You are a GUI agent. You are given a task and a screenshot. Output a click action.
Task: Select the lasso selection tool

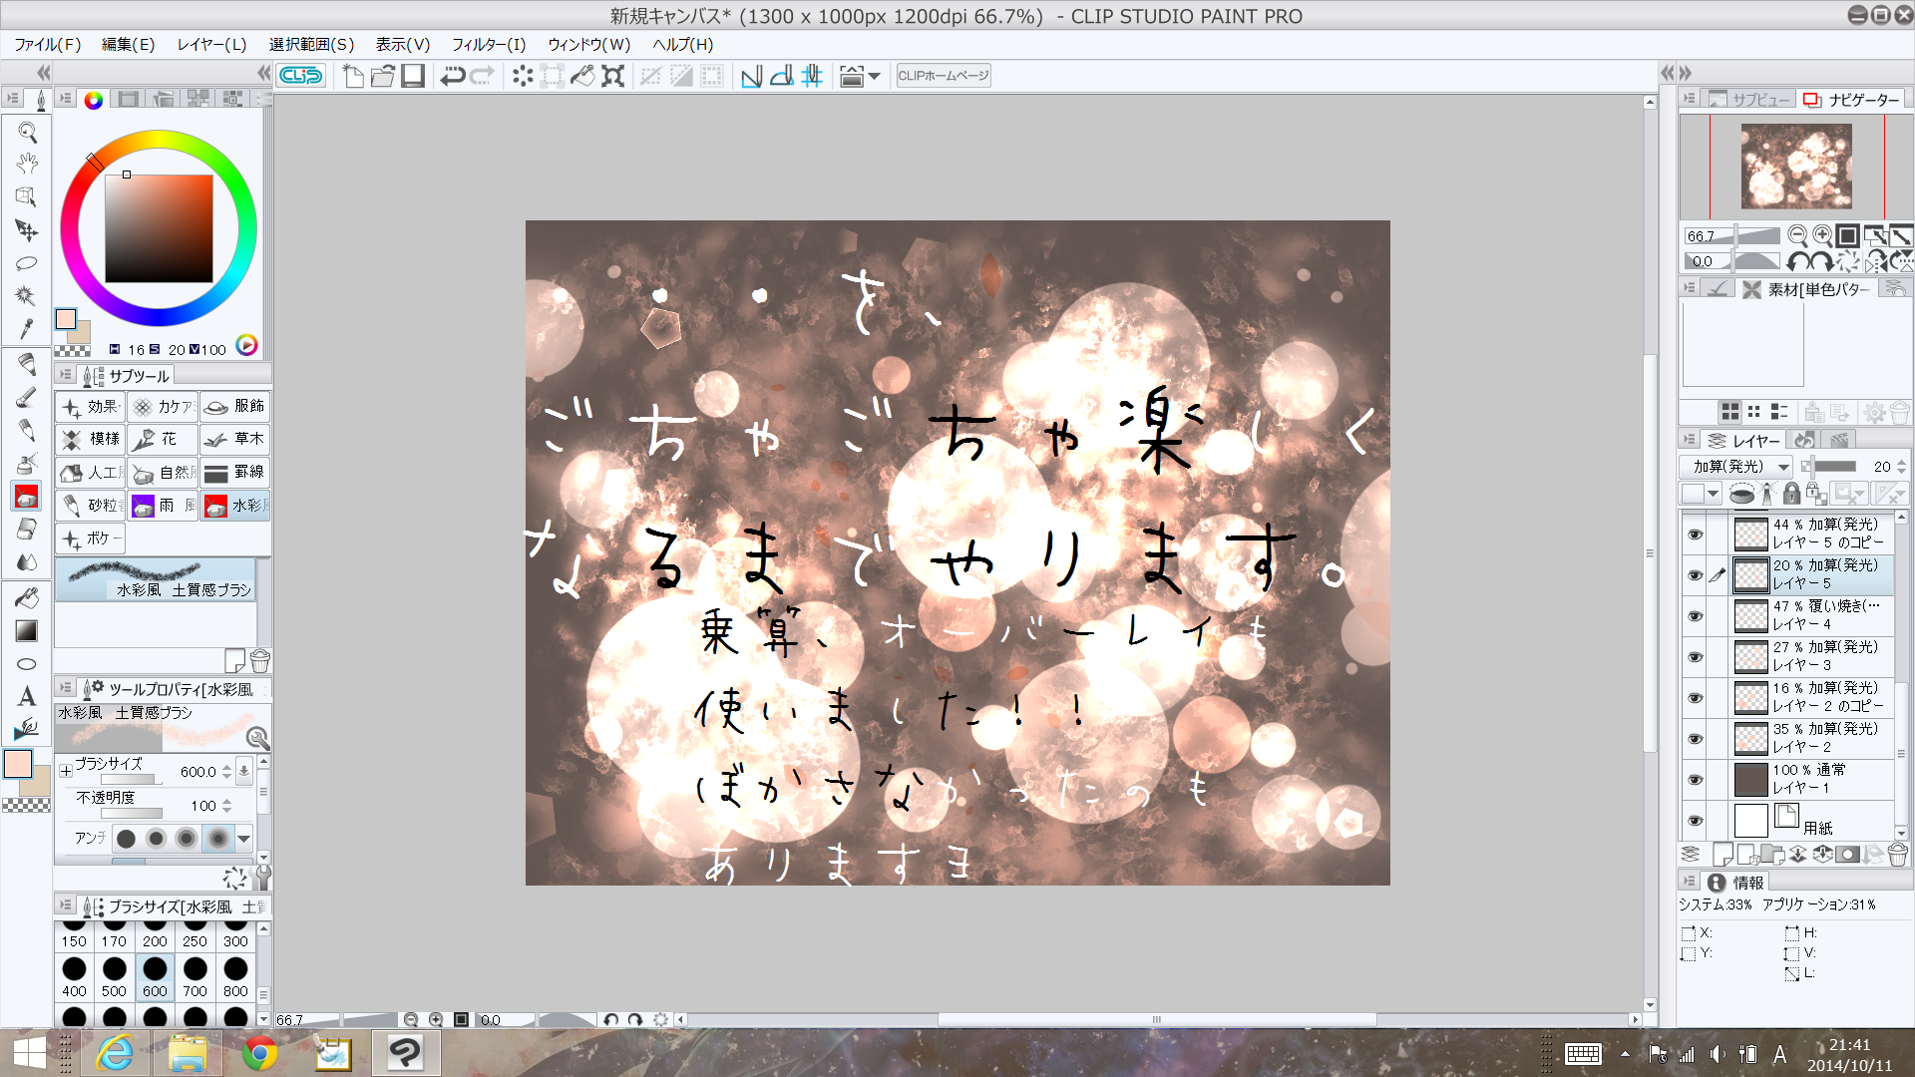(27, 263)
